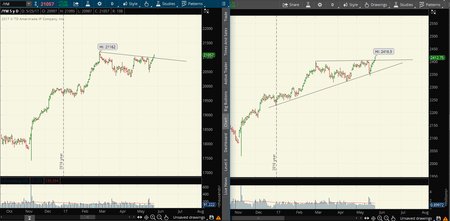Open the Dashboard sidebar tab
Image resolution: width=450 pixels, height=221 pixels.
[226, 143]
